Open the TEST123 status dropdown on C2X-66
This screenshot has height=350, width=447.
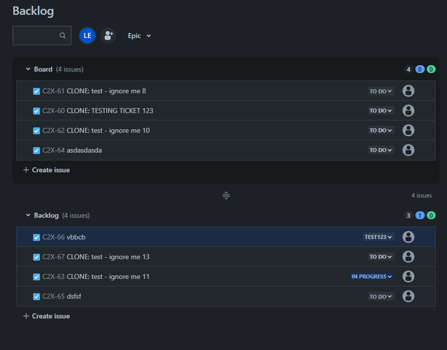[377, 237]
